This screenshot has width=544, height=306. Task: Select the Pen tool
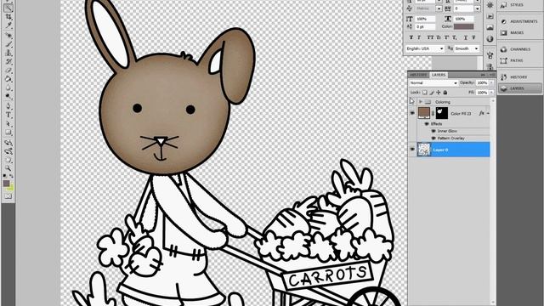point(8,105)
